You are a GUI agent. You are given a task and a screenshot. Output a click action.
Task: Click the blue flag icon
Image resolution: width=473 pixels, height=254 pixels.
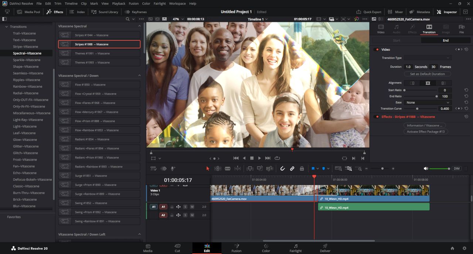click(313, 169)
